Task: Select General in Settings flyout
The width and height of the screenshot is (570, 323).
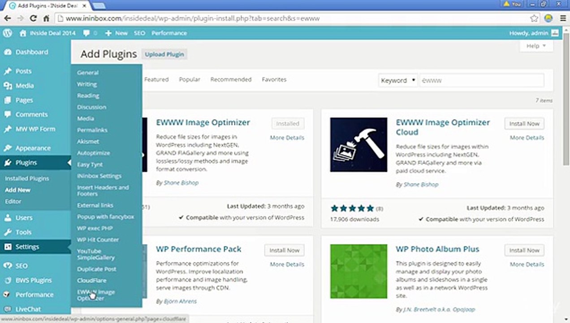Action: [88, 73]
